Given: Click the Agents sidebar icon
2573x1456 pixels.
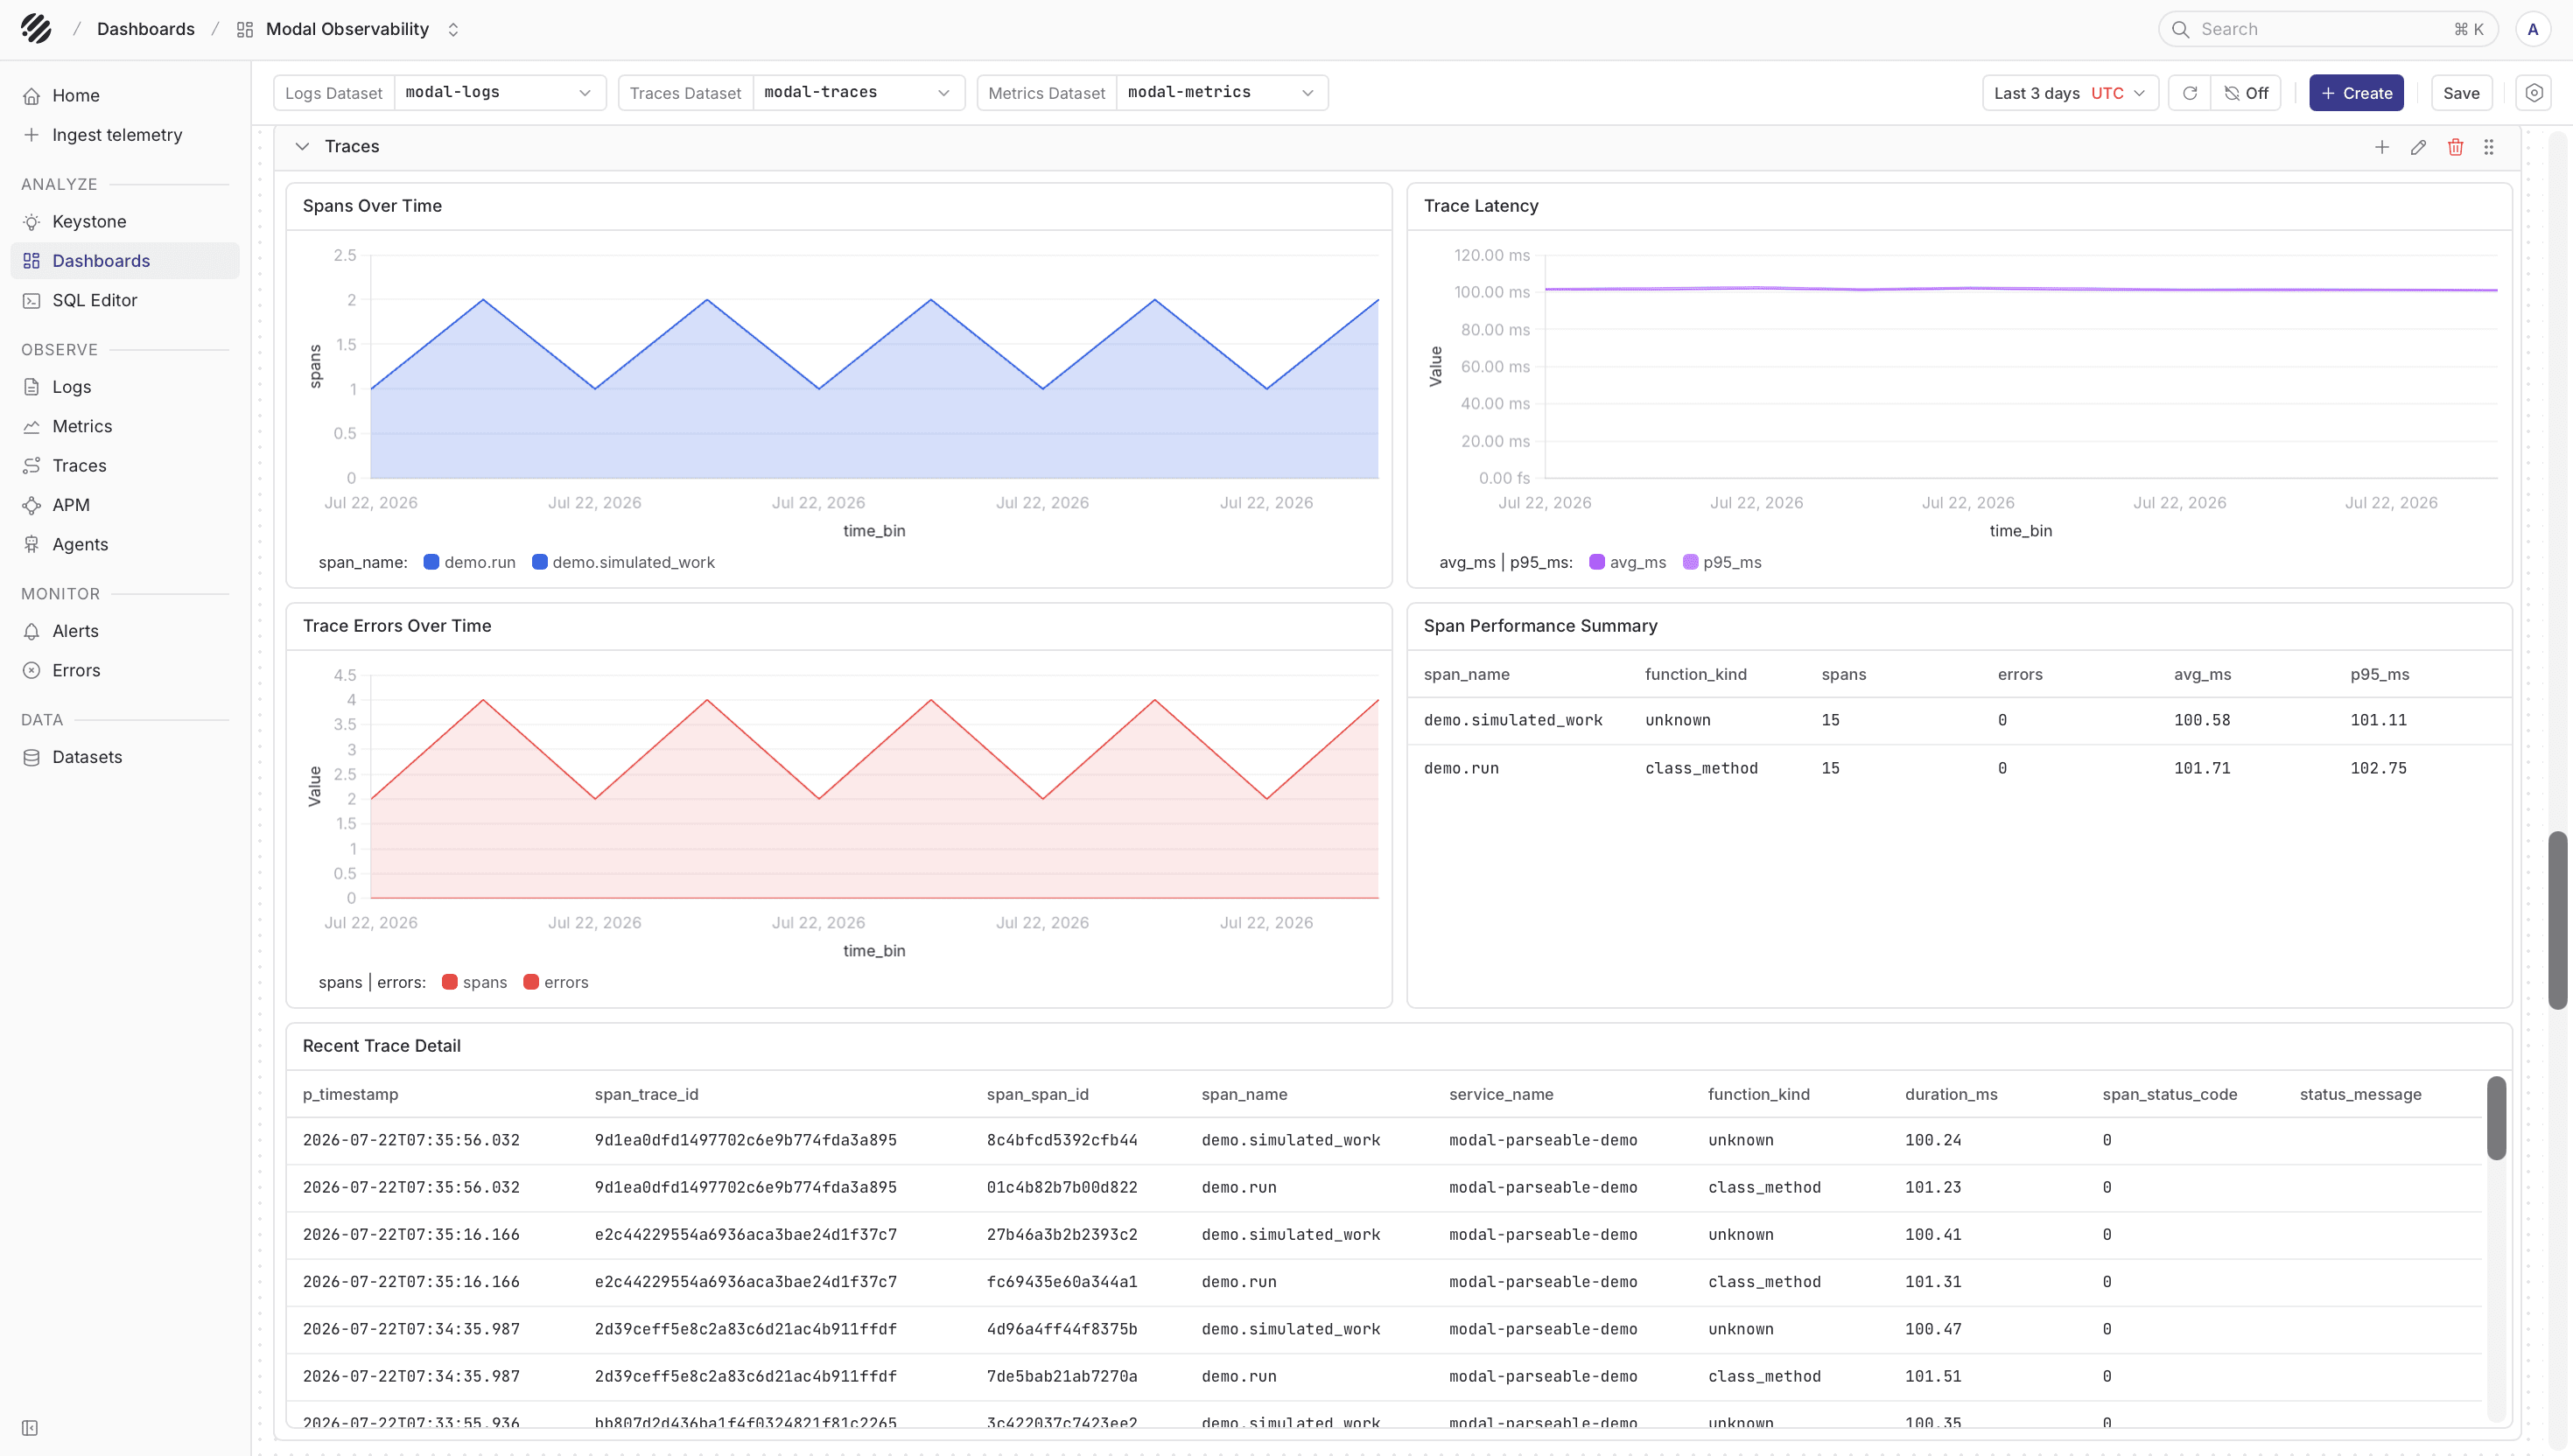Looking at the screenshot, I should pos(32,544).
